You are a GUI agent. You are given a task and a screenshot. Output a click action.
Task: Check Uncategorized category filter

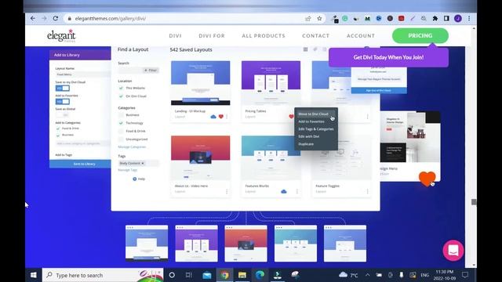(121, 139)
